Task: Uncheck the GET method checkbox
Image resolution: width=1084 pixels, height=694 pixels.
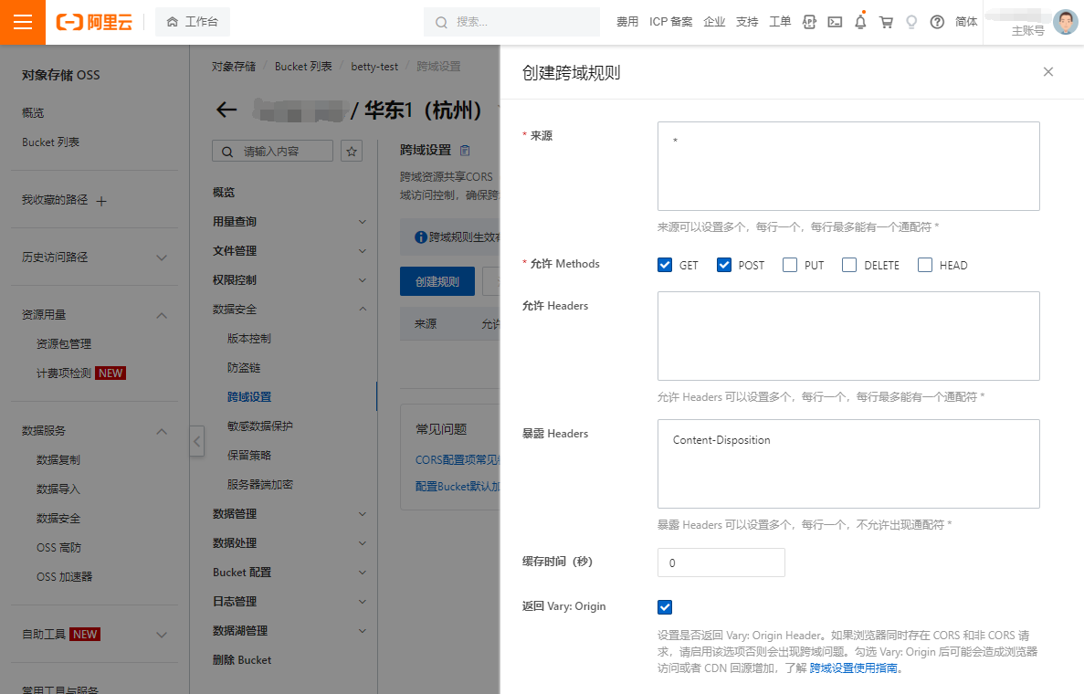Action: click(x=665, y=265)
